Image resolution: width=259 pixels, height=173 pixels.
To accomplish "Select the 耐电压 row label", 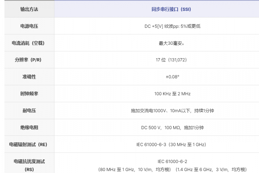I will (x=29, y=110).
